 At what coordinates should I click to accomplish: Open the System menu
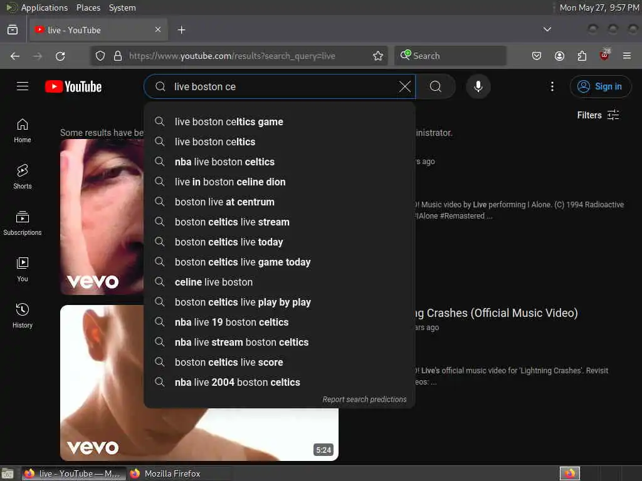[x=122, y=8]
